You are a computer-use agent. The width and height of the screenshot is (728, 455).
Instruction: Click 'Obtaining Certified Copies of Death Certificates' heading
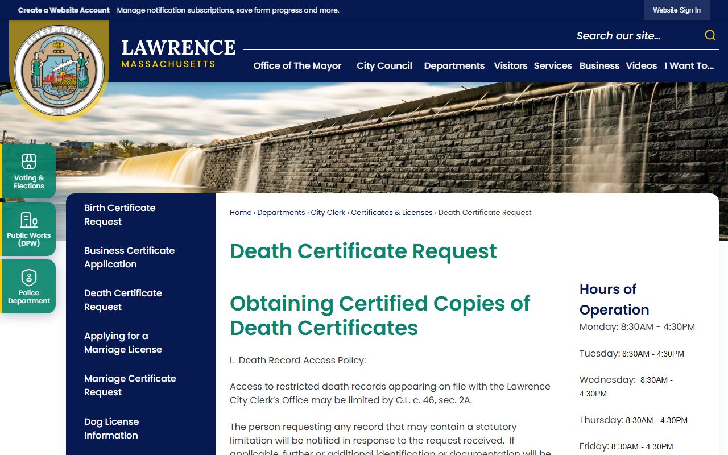coord(380,316)
